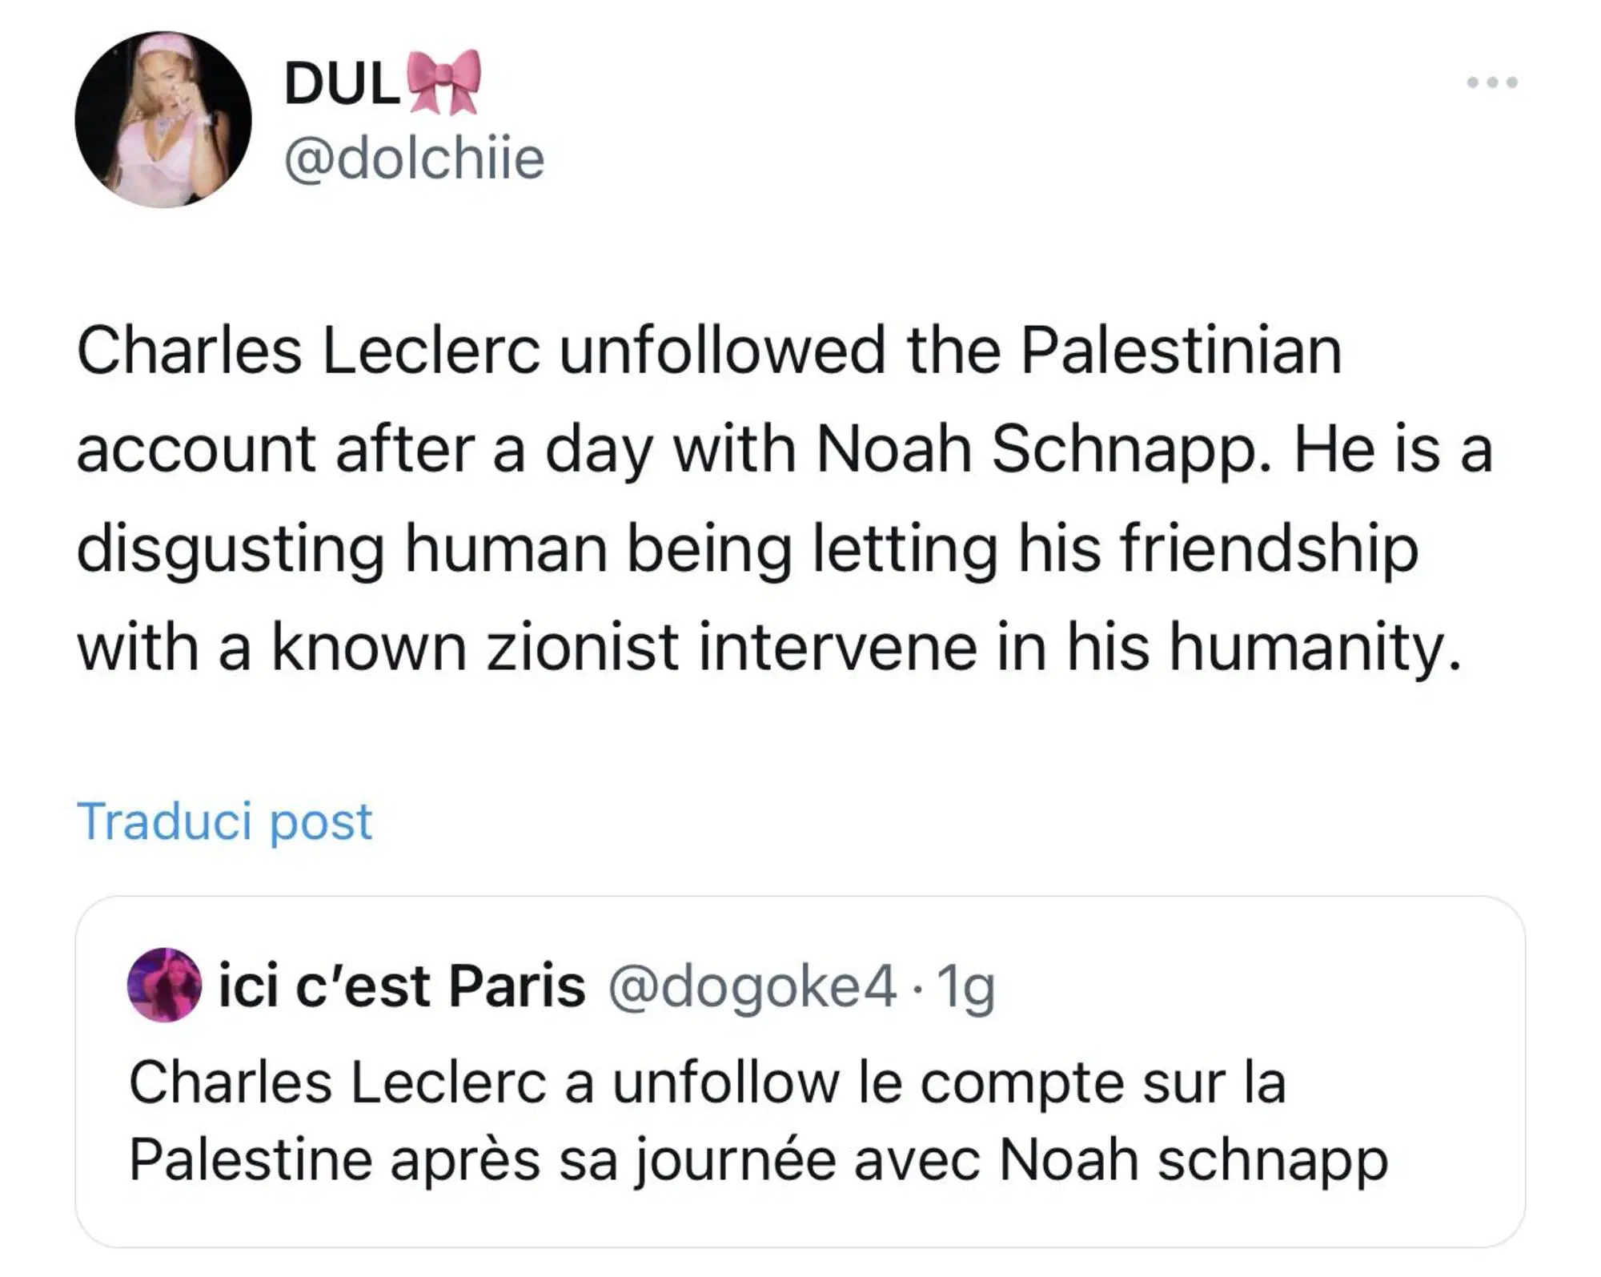The image size is (1601, 1277).
Task: Open the ici c'est Paris avatar
Action: pos(164,985)
